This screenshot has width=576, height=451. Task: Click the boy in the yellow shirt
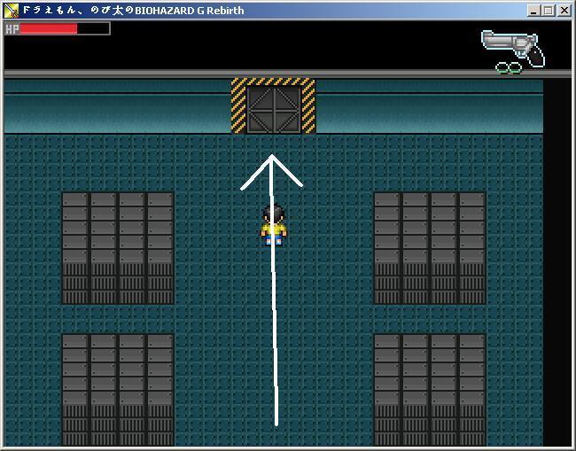[x=274, y=225]
